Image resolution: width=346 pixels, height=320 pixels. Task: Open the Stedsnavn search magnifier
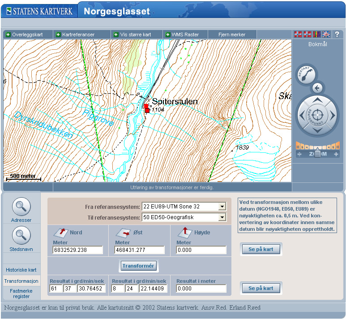21,235
